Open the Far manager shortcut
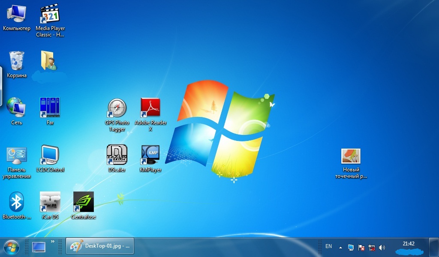 [x=50, y=108]
